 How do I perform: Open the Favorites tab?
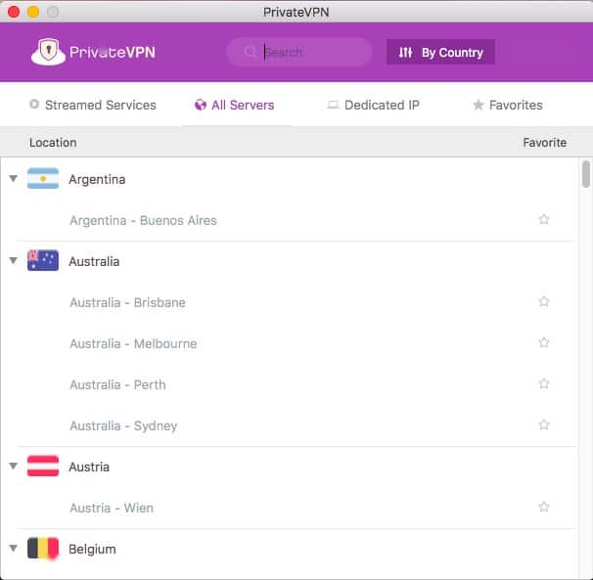click(507, 105)
